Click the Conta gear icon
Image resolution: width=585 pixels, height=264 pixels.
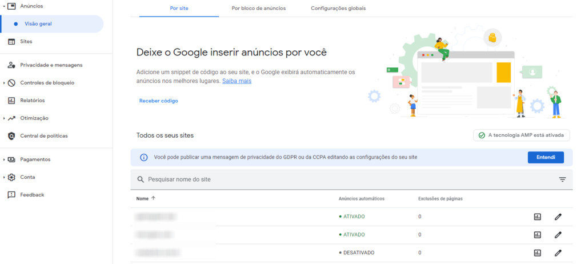pos(11,177)
